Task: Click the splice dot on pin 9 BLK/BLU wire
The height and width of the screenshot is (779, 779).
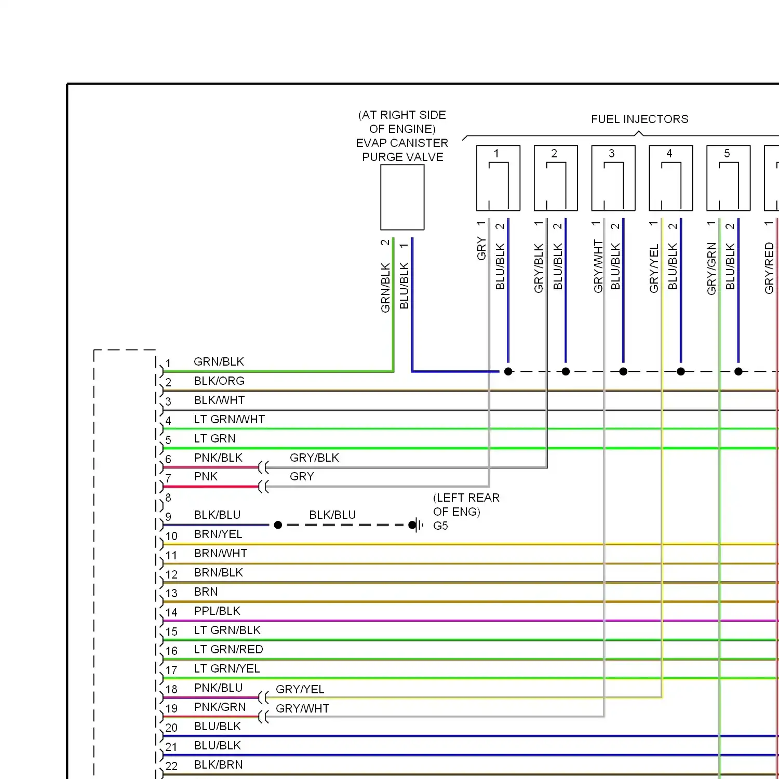Action: tap(278, 525)
